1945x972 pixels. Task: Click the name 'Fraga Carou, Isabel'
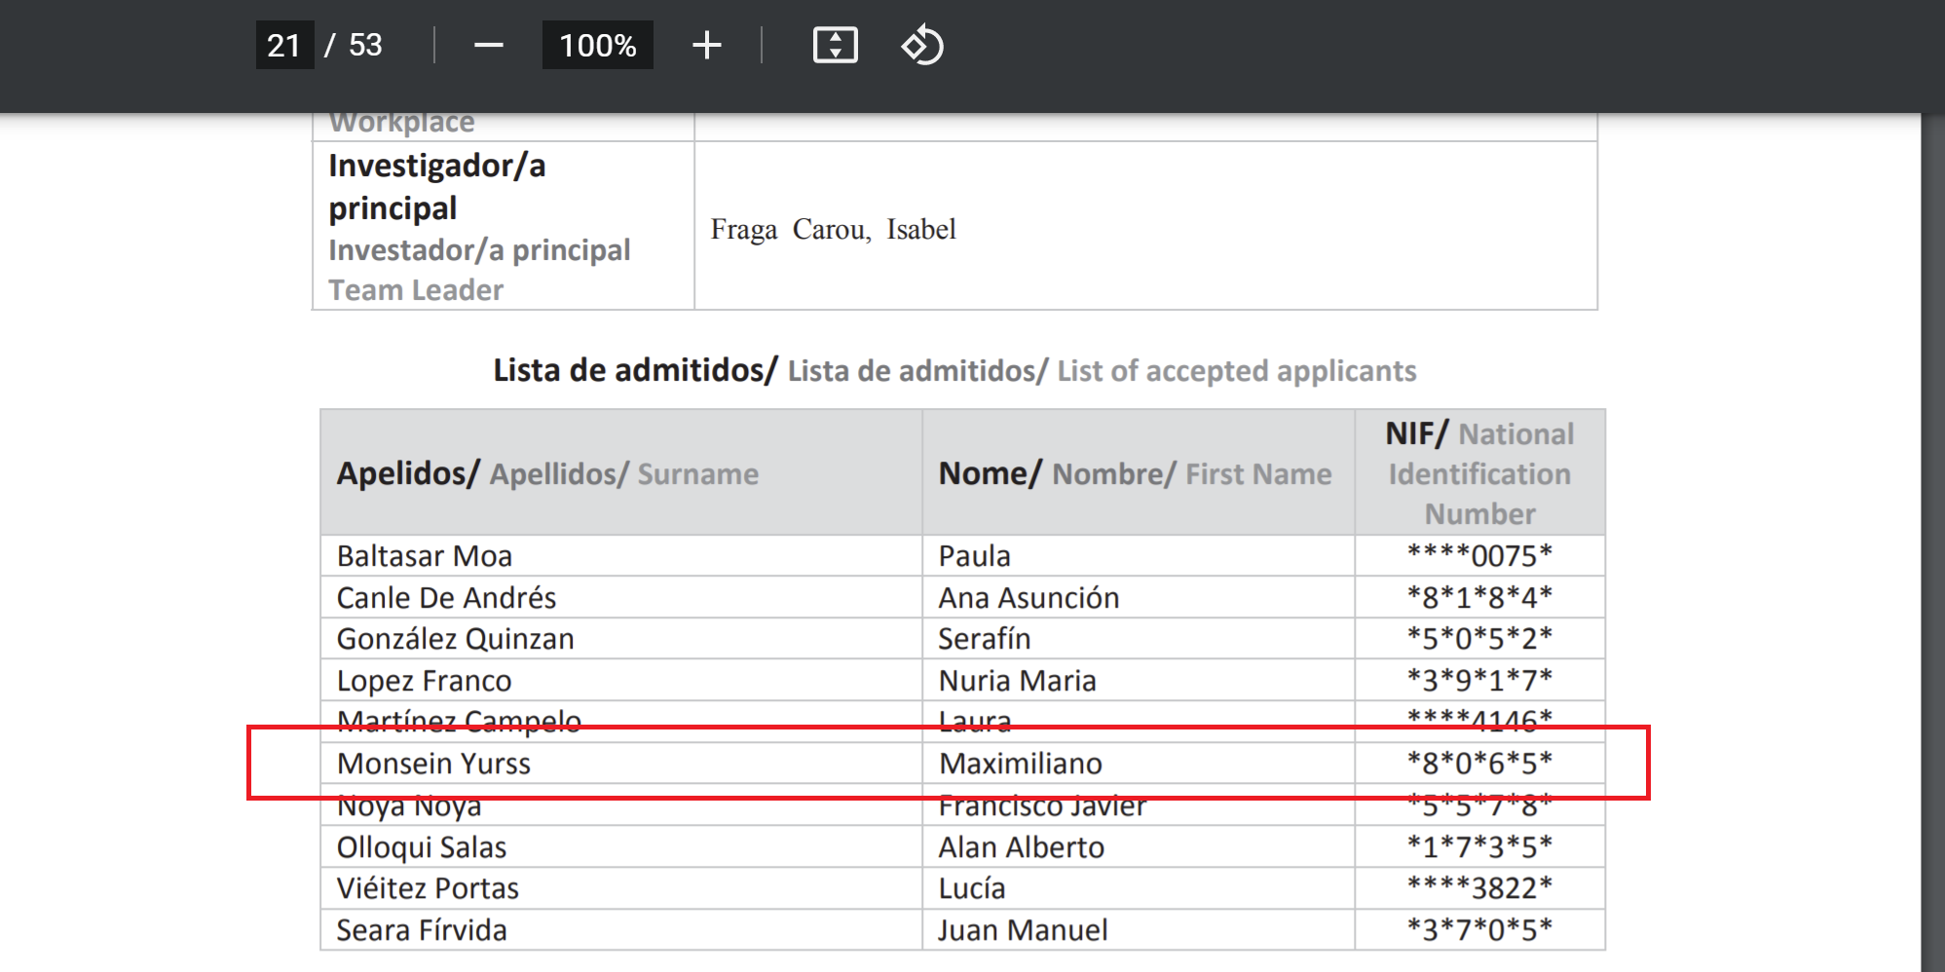(x=833, y=230)
